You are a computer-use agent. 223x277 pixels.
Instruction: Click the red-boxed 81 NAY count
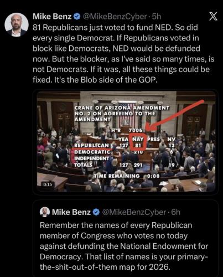point(138,145)
